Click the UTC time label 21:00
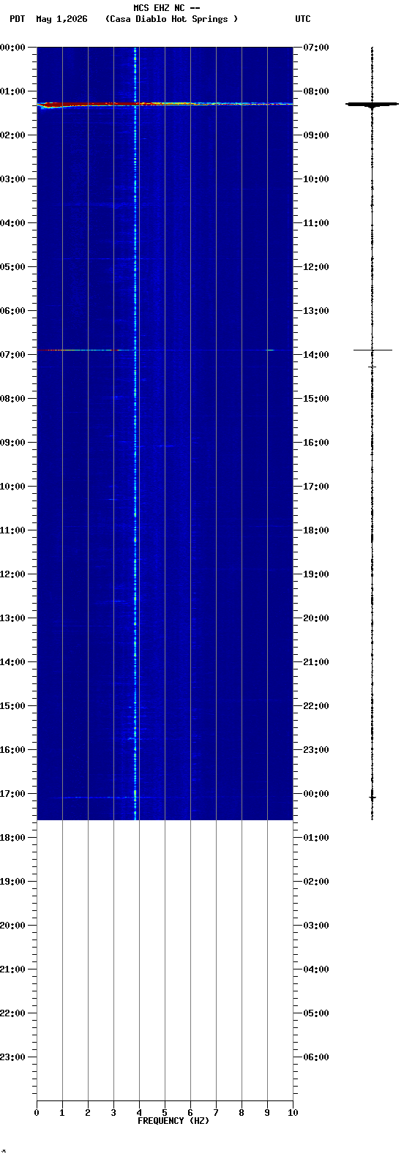This screenshot has height=1159, width=404. point(316,662)
